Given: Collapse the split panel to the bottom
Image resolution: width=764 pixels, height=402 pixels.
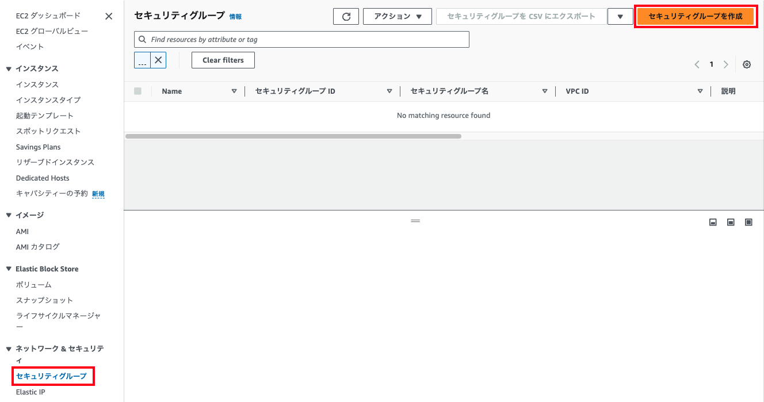Looking at the screenshot, I should coord(713,222).
